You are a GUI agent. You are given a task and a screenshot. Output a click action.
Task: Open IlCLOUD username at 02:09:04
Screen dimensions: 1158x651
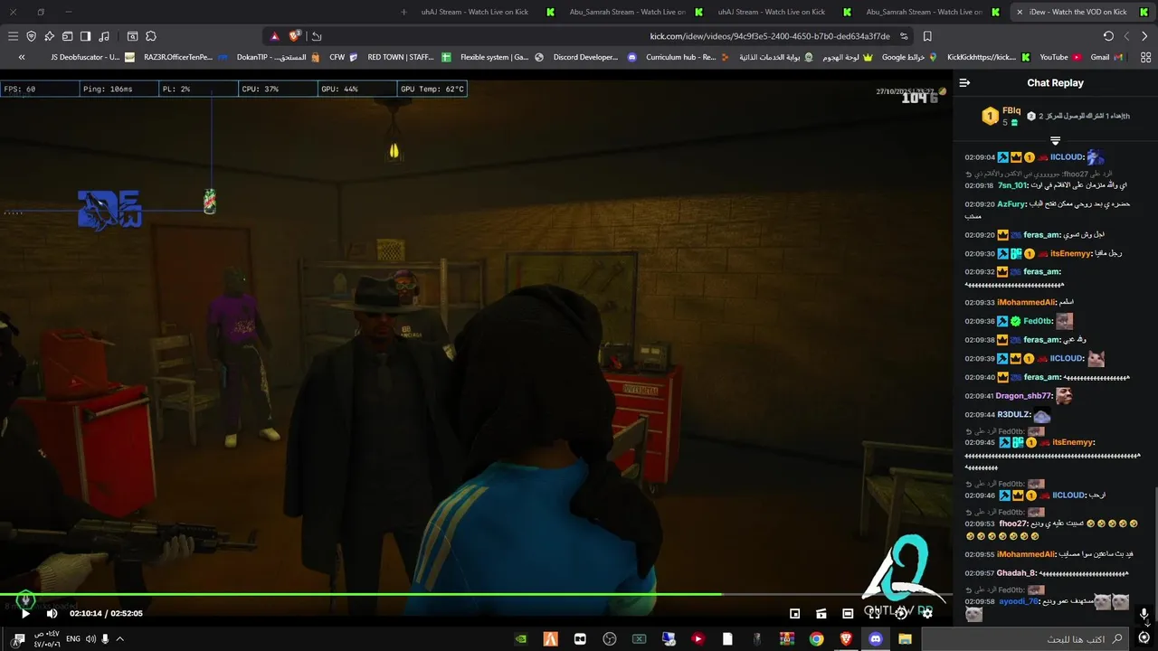1067,157
